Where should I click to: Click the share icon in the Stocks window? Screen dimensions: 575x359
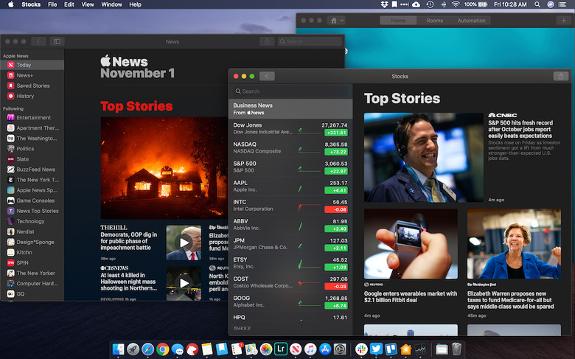560,76
